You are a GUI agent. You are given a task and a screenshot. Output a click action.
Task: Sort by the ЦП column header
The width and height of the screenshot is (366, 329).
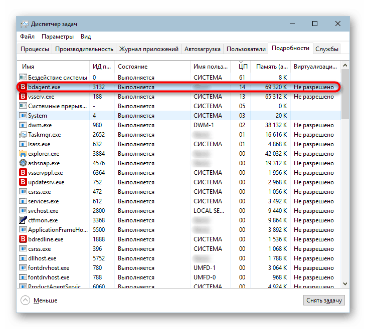tap(241, 67)
